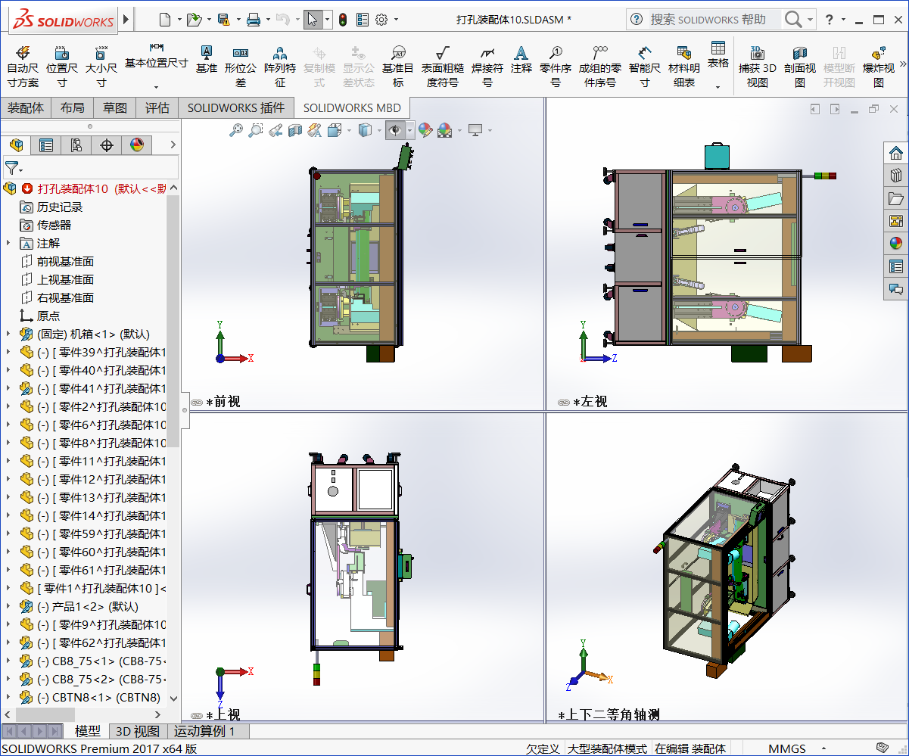This screenshot has height=756, width=909.
Task: Click the SOLIDWORKS Resources home icon in task pane
Action: coord(896,153)
